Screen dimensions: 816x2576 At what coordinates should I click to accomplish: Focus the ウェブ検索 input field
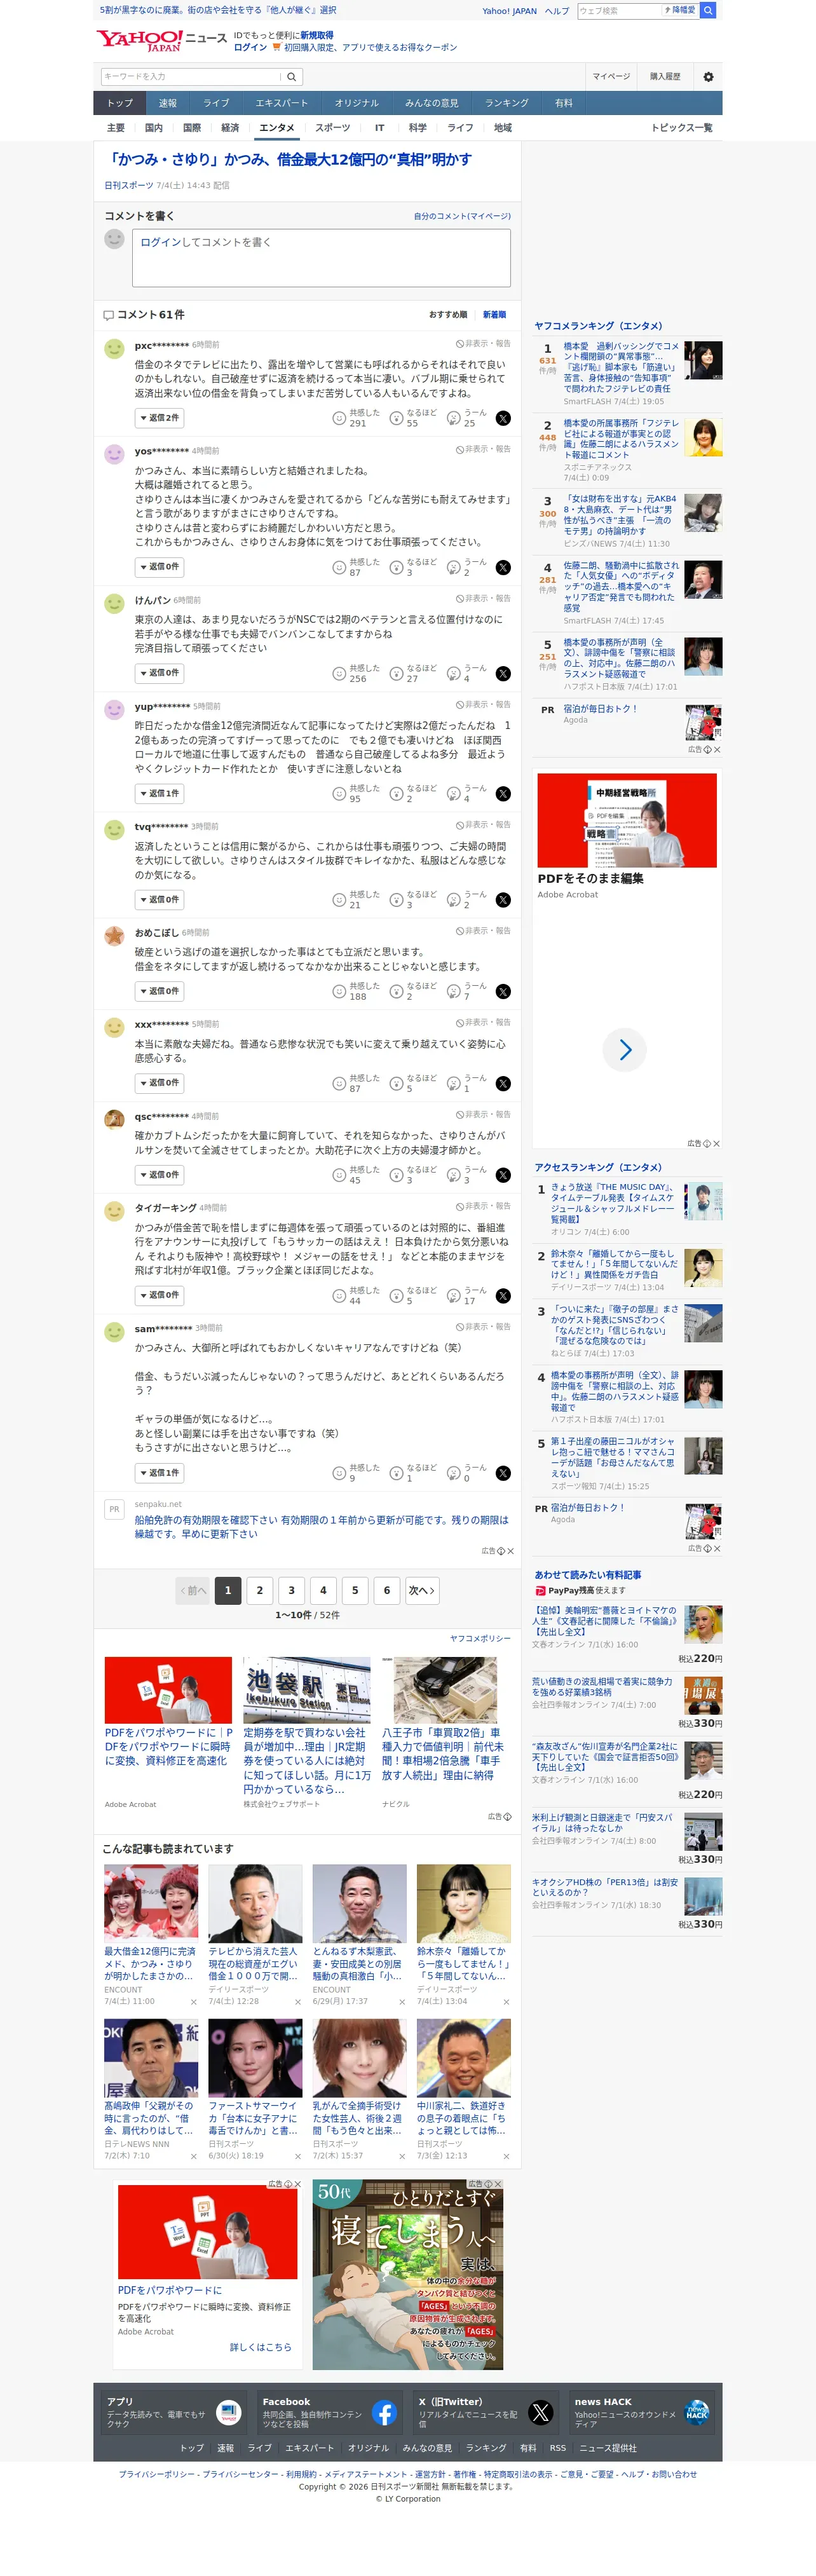pyautogui.click(x=618, y=10)
